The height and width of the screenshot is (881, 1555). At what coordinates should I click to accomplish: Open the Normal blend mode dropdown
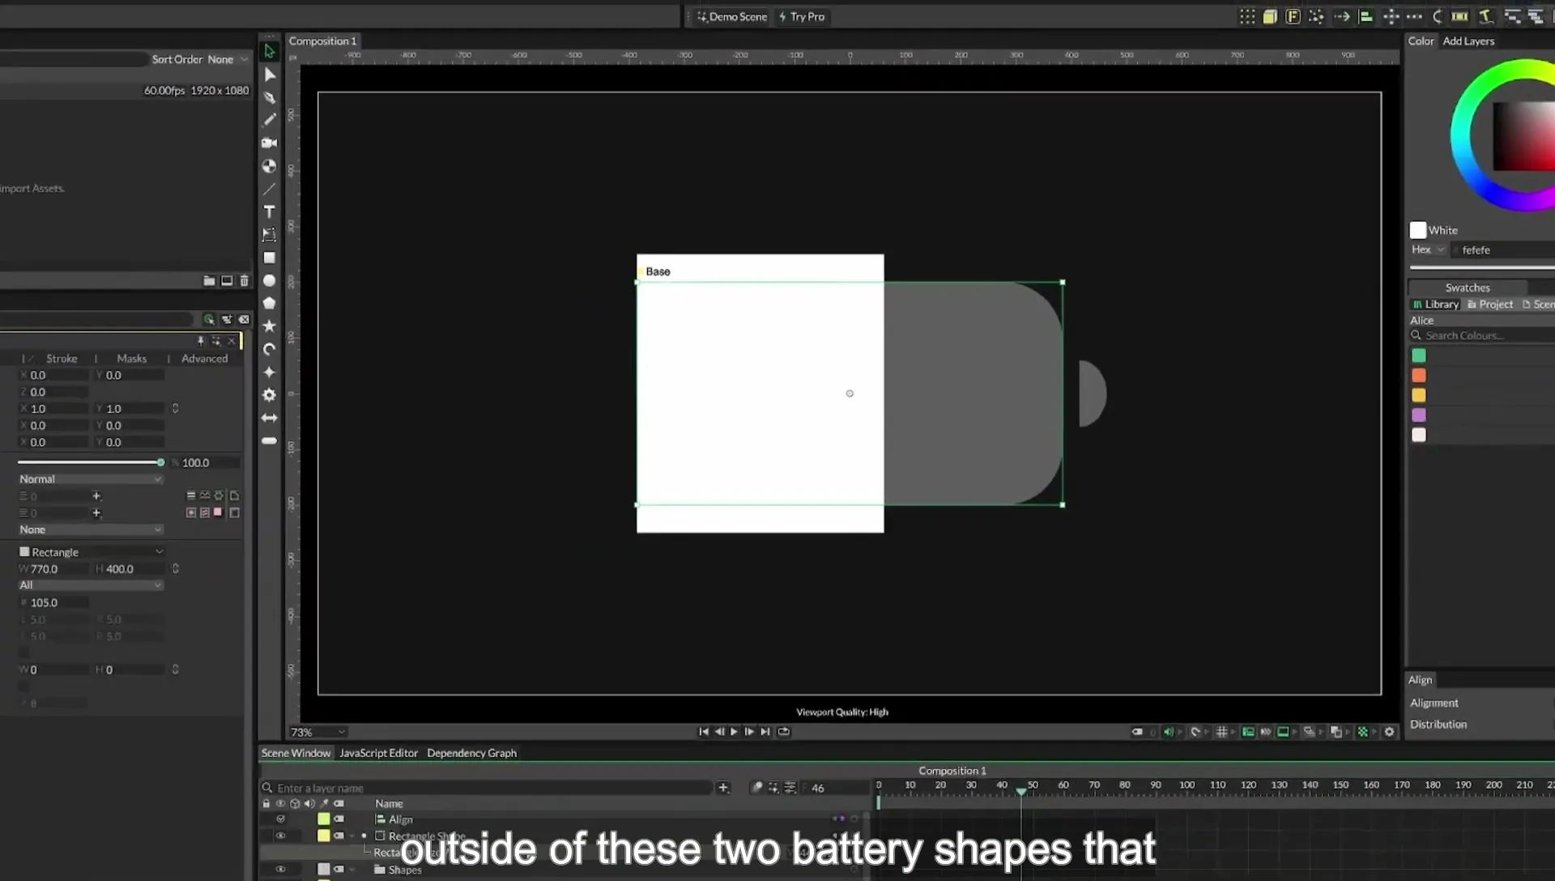(x=91, y=479)
